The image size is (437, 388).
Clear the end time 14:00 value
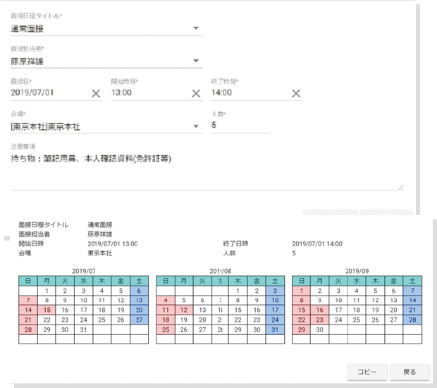pos(296,94)
